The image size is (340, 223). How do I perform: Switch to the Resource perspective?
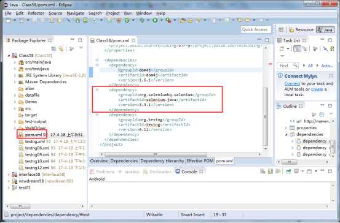[x=301, y=29]
